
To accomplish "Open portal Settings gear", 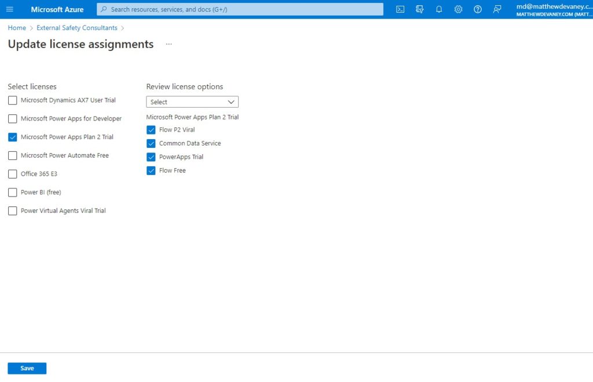I will point(459,9).
